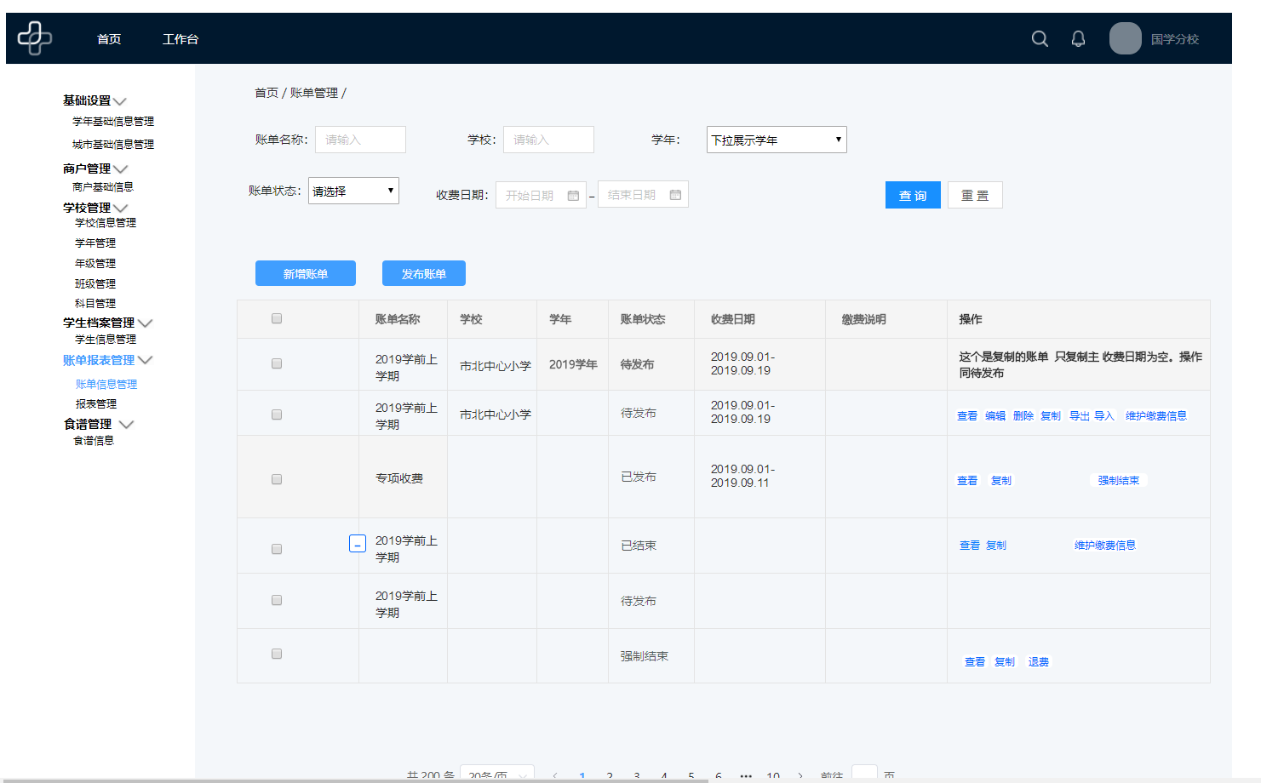Collapse row with minus icon

[x=358, y=544]
